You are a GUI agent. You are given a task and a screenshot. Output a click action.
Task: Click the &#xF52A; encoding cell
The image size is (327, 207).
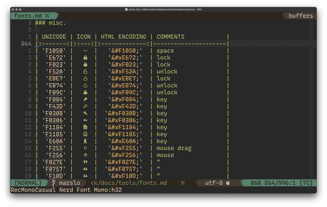(125, 72)
